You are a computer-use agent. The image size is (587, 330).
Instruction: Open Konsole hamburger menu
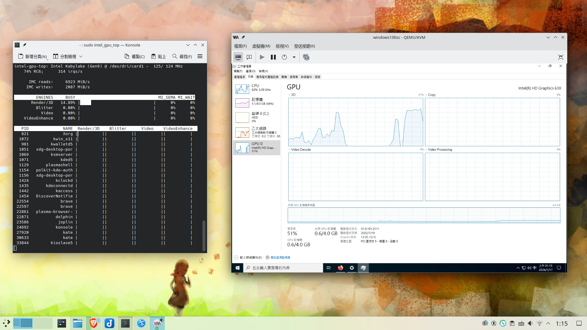[200, 56]
